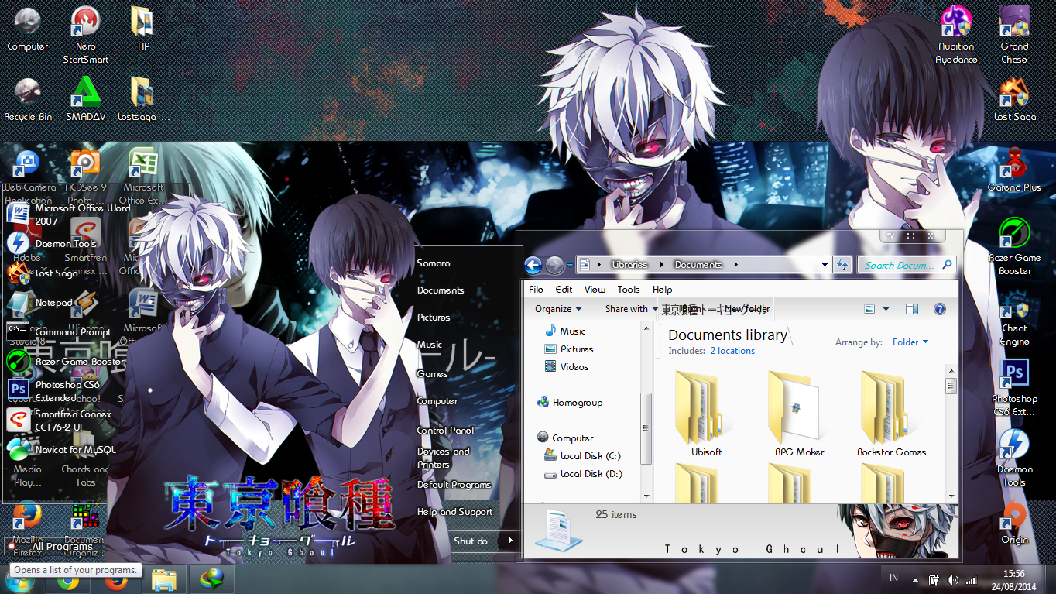
Task: Click All Programs in the Start menu
Action: pyautogui.click(x=54, y=546)
